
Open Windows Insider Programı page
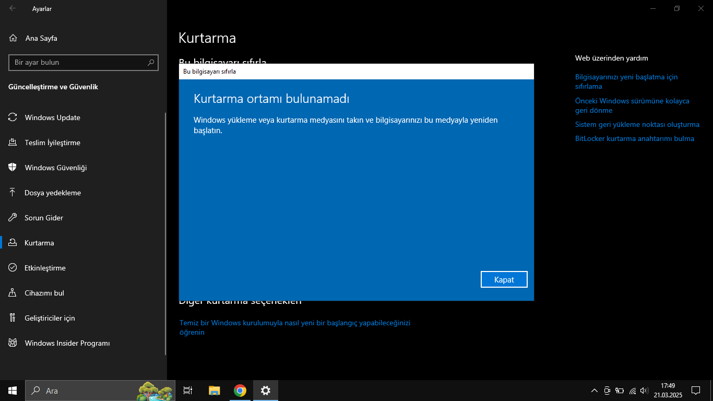click(x=82, y=343)
